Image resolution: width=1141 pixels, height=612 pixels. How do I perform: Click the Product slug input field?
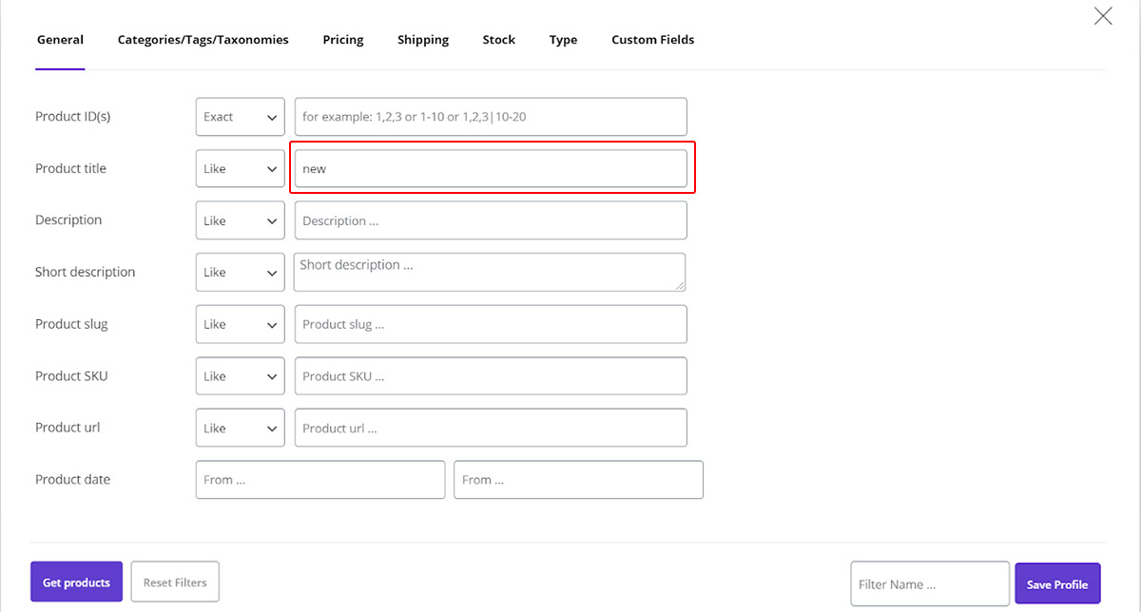point(491,324)
